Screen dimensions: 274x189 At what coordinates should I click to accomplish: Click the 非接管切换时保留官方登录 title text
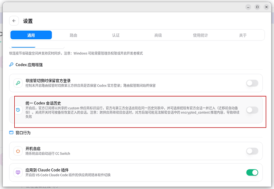point(48,81)
